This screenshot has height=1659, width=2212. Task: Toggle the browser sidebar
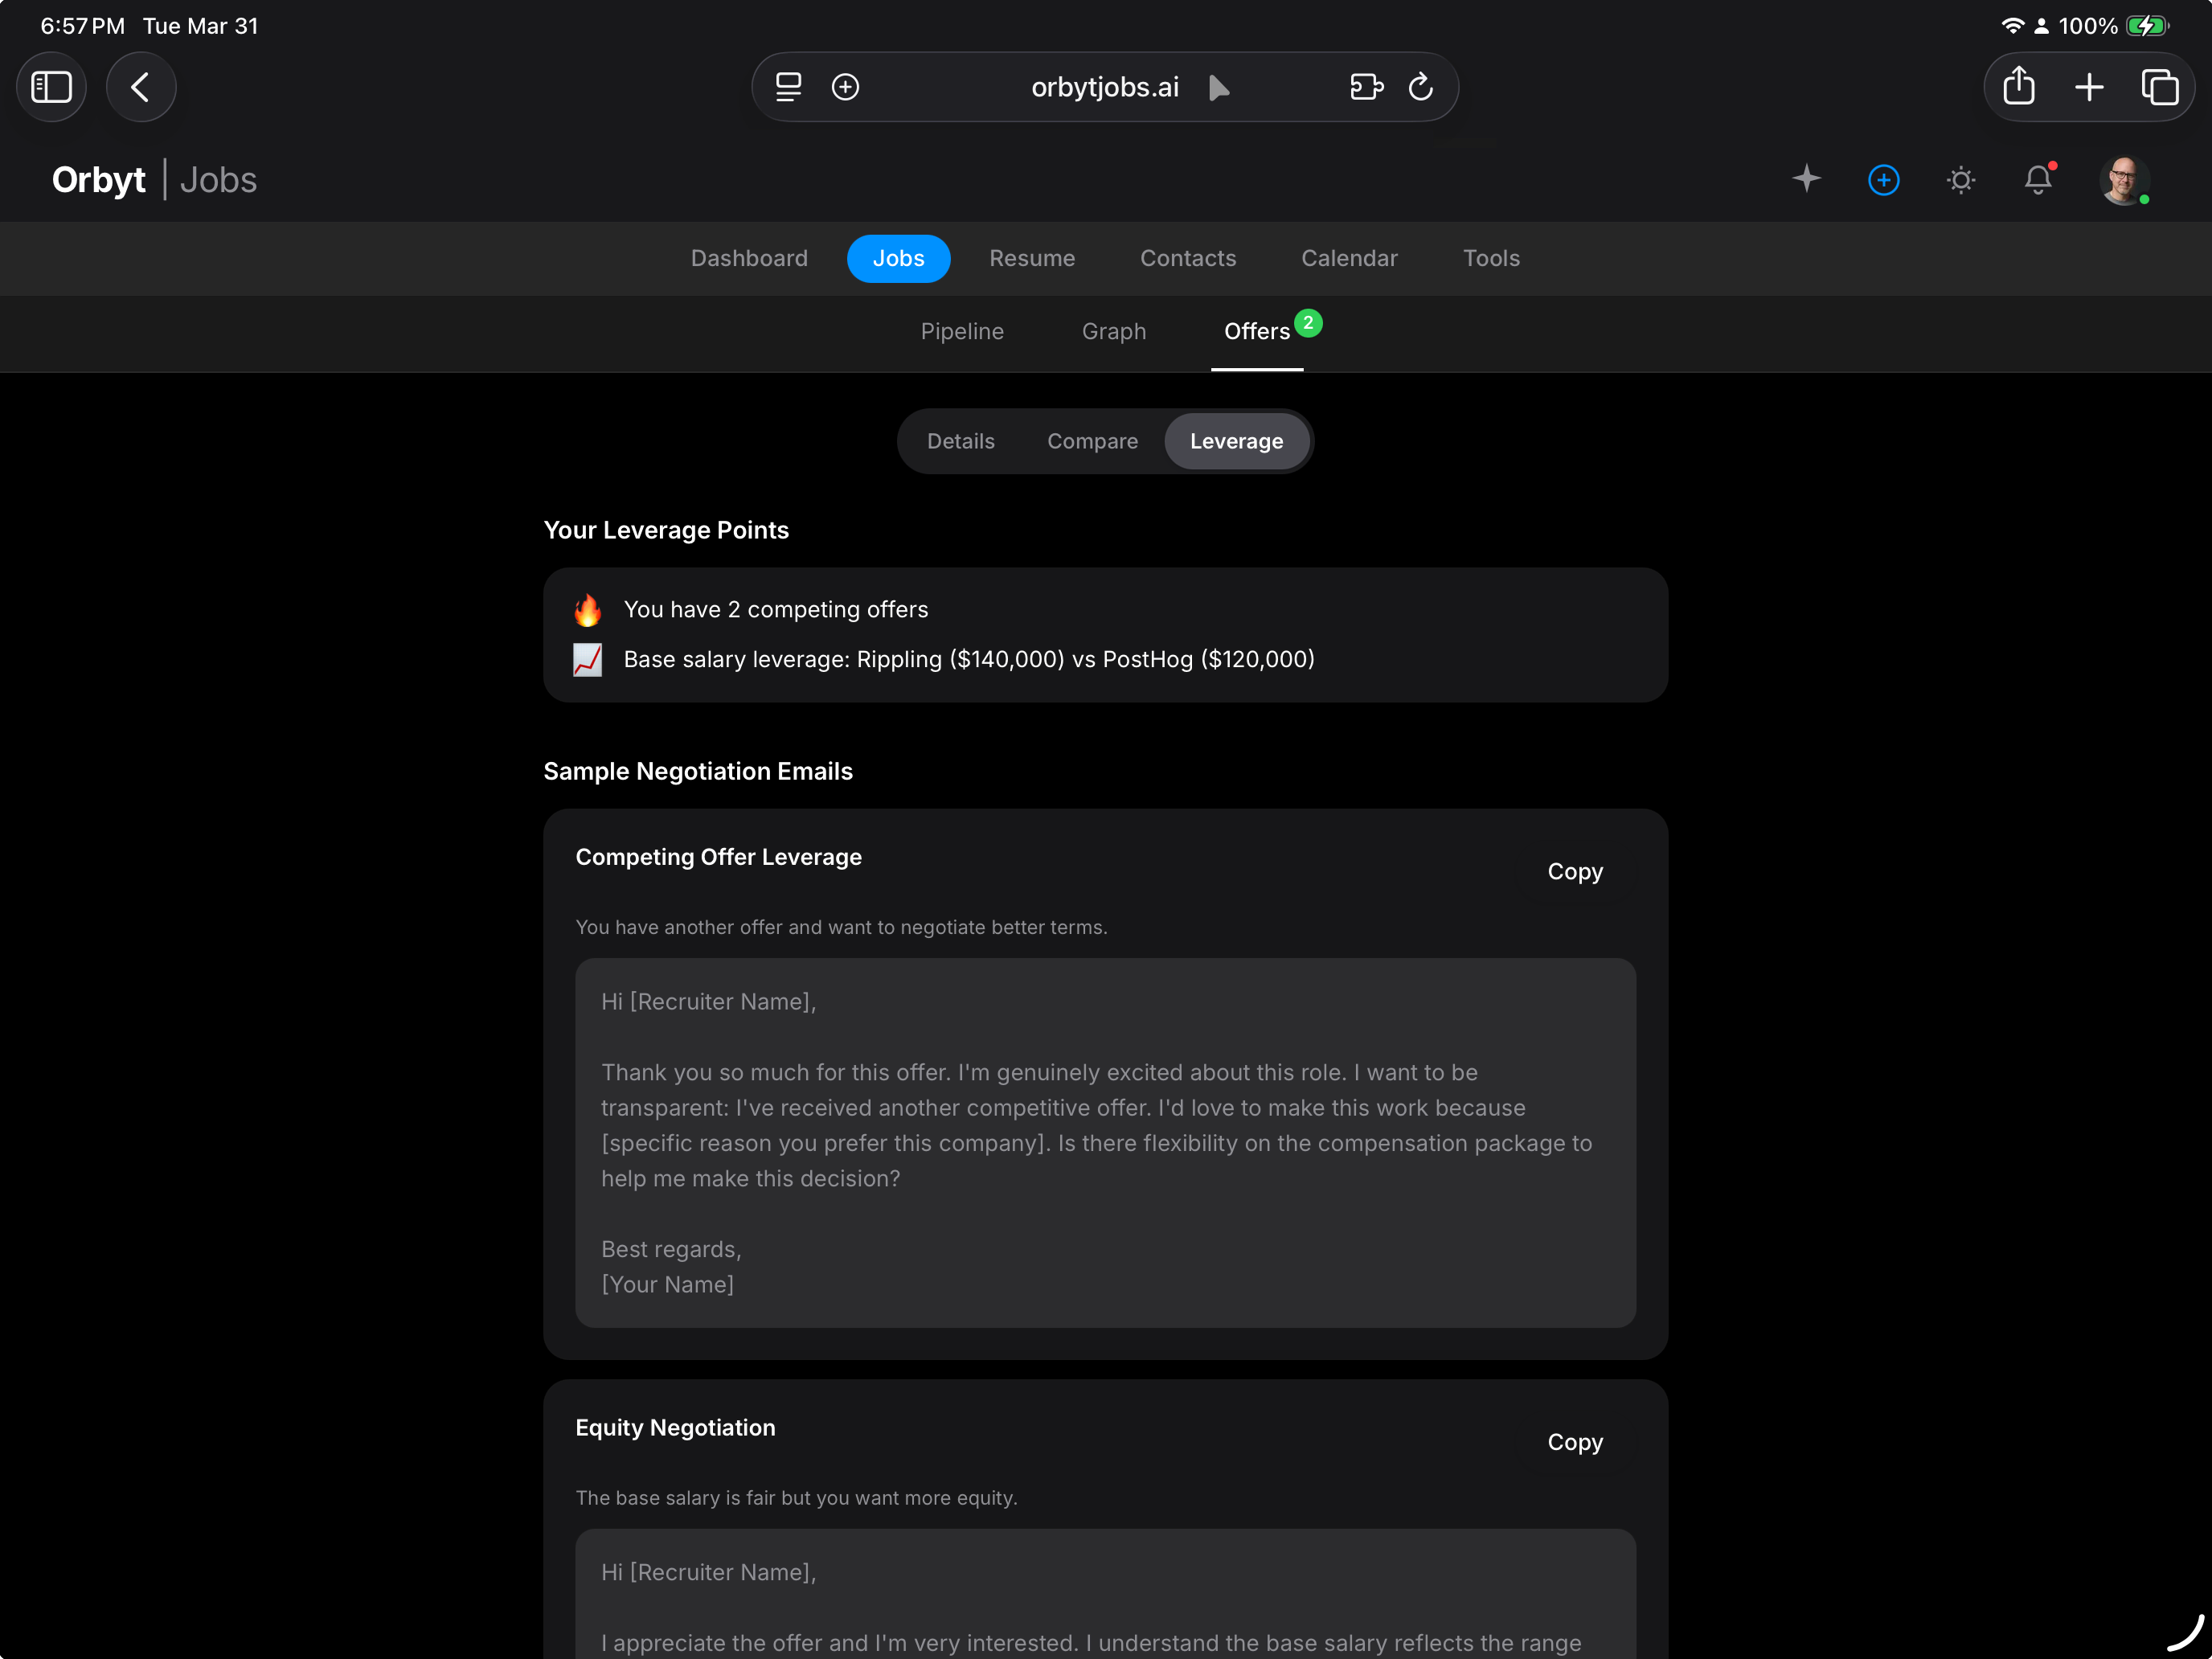(x=51, y=87)
